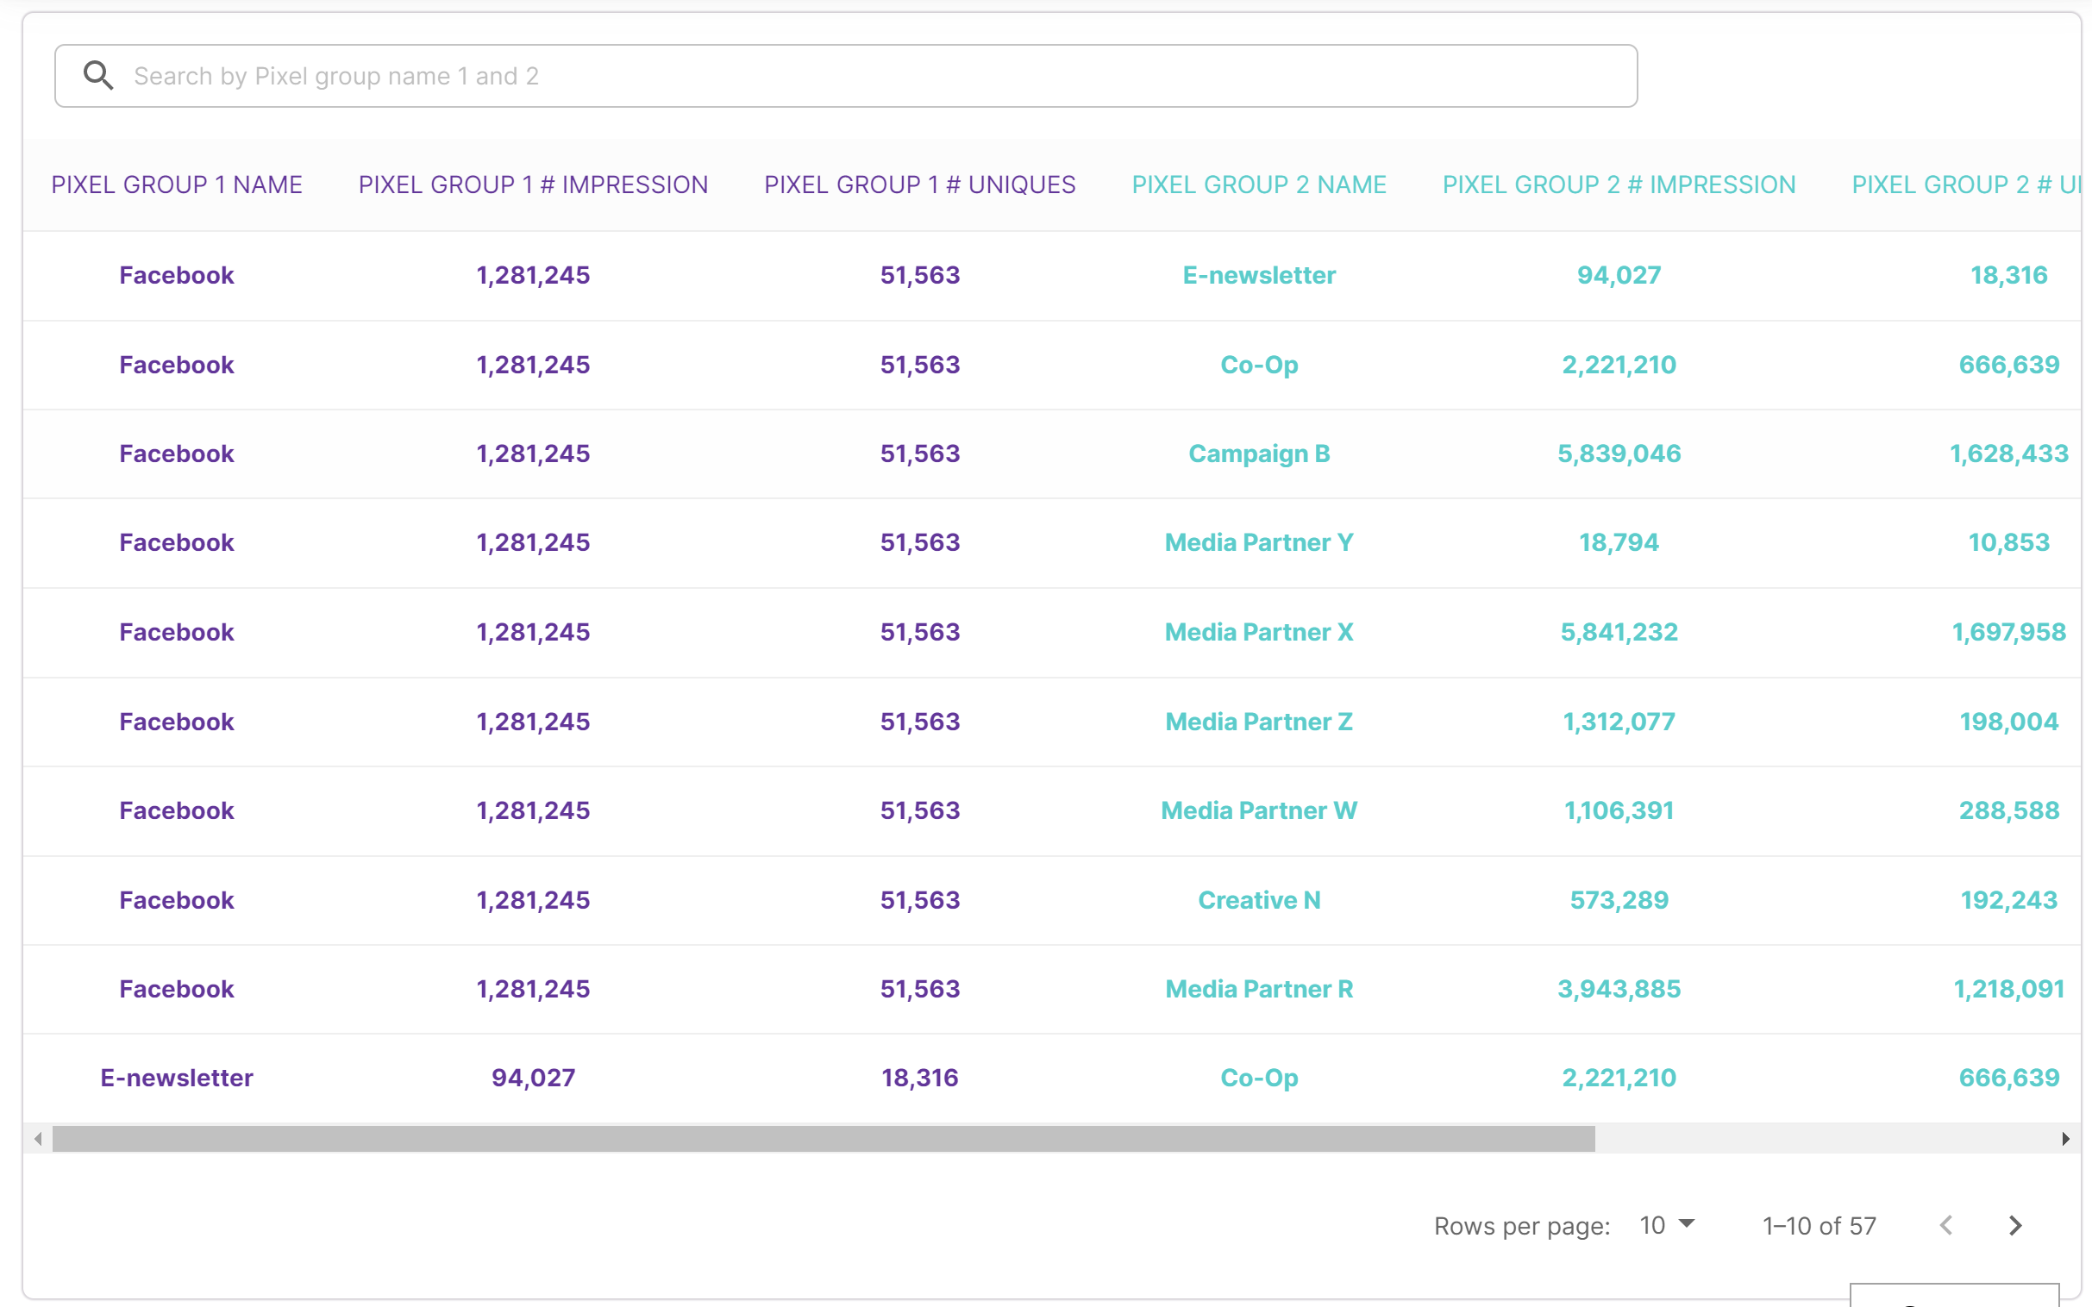Click Pixel Group 2 # Impression header
Image resolution: width=2092 pixels, height=1307 pixels.
(1619, 184)
